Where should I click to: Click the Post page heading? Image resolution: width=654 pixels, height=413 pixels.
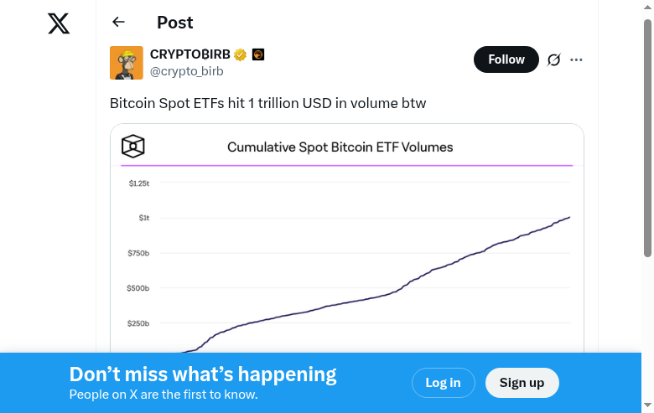174,23
